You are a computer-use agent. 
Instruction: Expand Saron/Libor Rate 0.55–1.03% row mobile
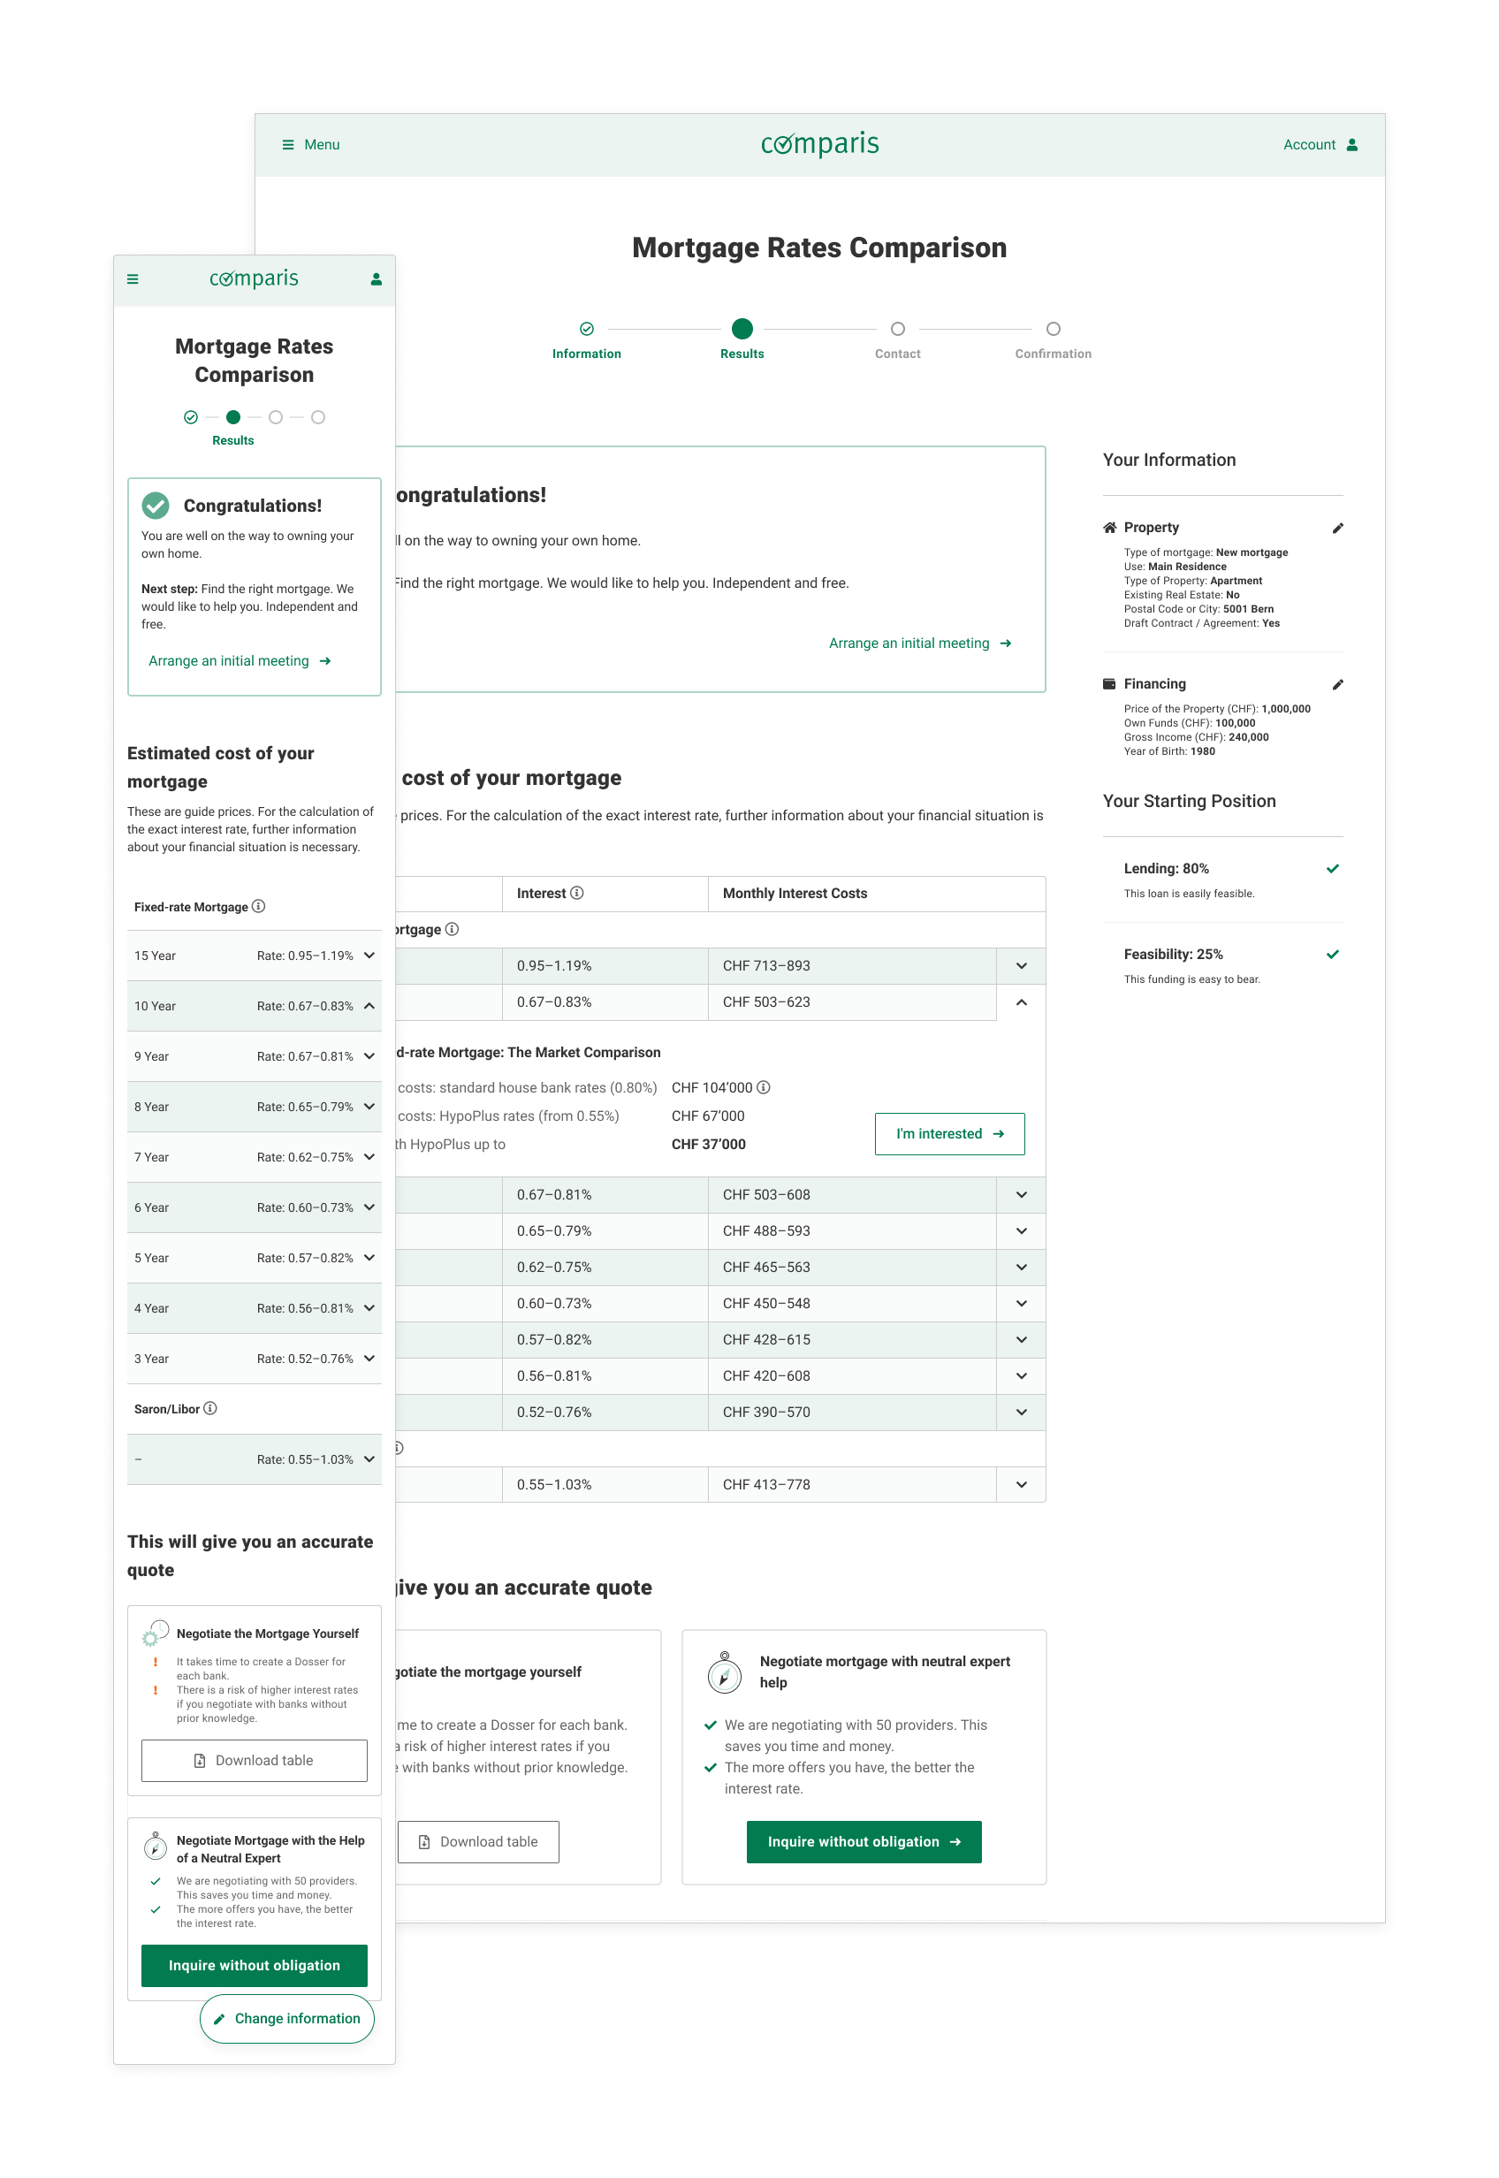point(255,1459)
